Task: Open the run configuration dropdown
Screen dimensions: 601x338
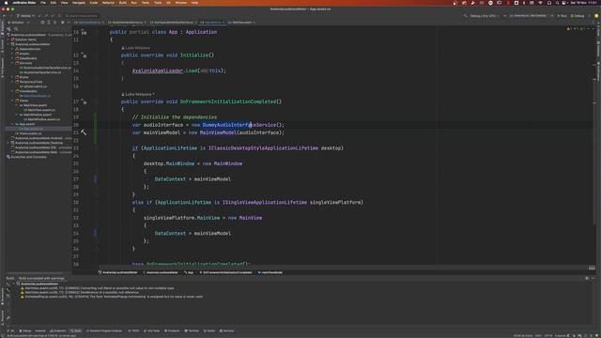Action: 531,16
